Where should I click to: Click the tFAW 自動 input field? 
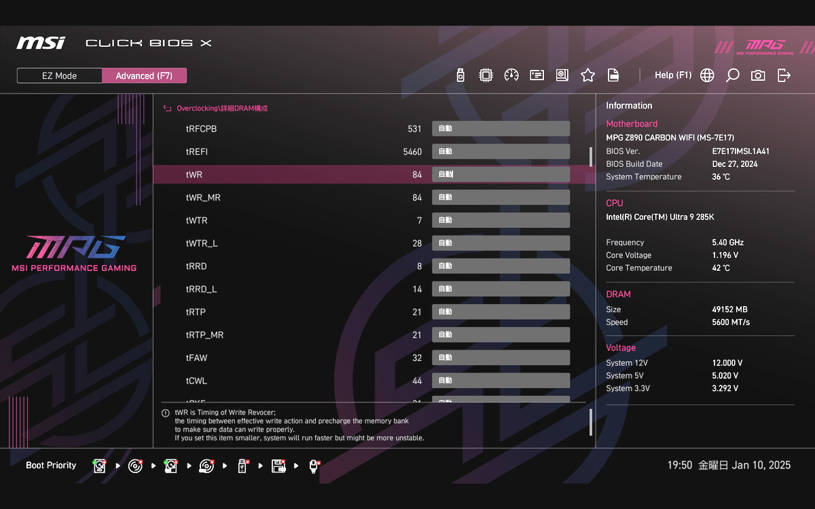(x=501, y=358)
